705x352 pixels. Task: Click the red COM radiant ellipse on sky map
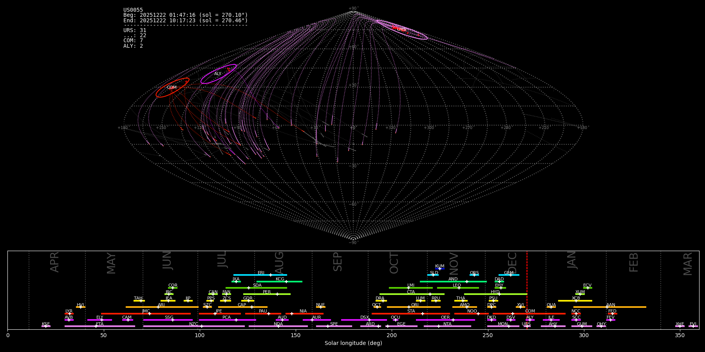(172, 88)
